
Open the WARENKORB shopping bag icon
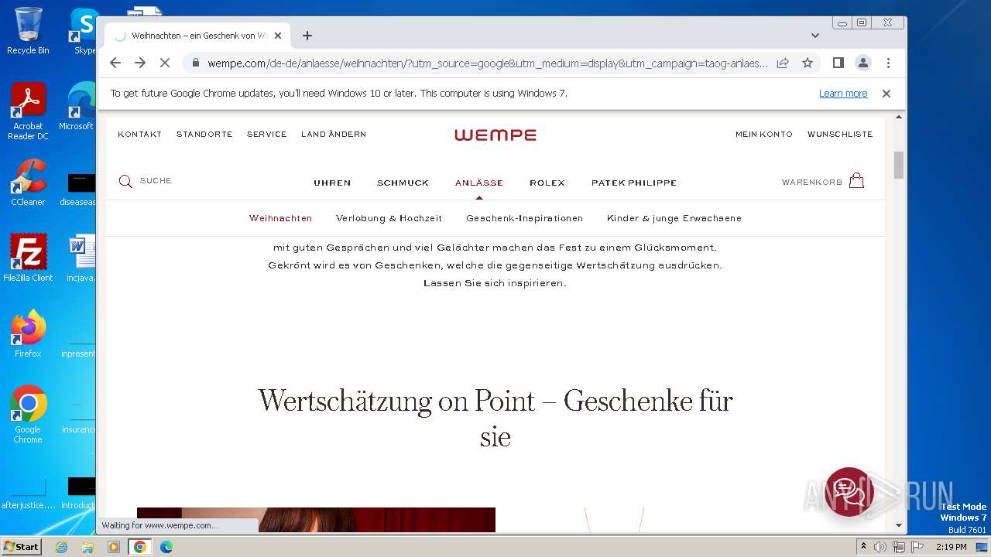pos(856,181)
